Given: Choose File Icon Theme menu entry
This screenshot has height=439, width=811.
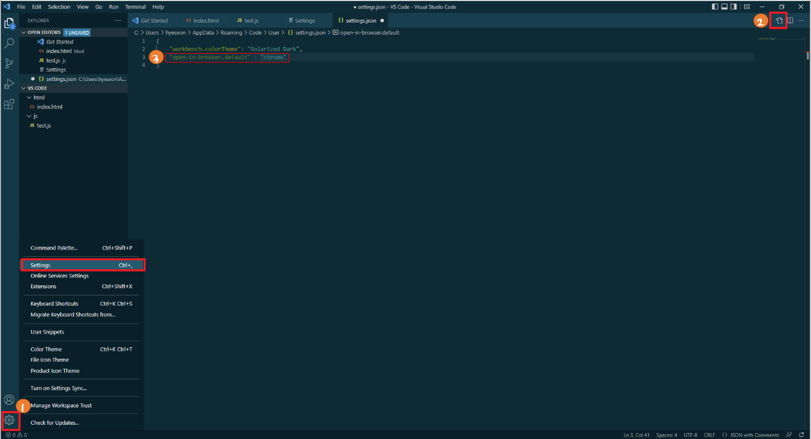Looking at the screenshot, I should (x=82, y=360).
